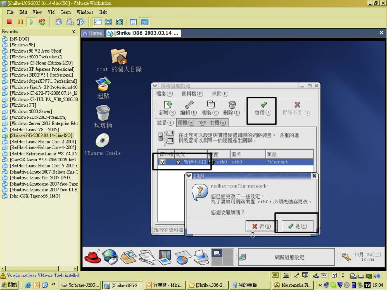Viewport: 387px width, 290px height.
Task: Launch the web browser globe icon in panel
Action: coord(110,257)
